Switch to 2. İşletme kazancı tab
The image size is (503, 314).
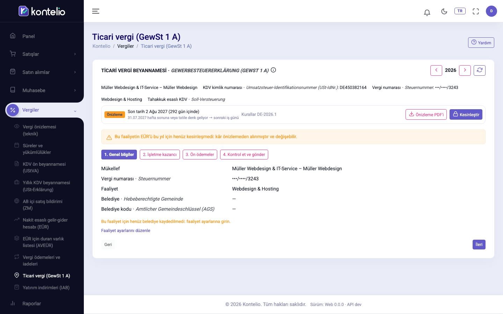click(160, 155)
